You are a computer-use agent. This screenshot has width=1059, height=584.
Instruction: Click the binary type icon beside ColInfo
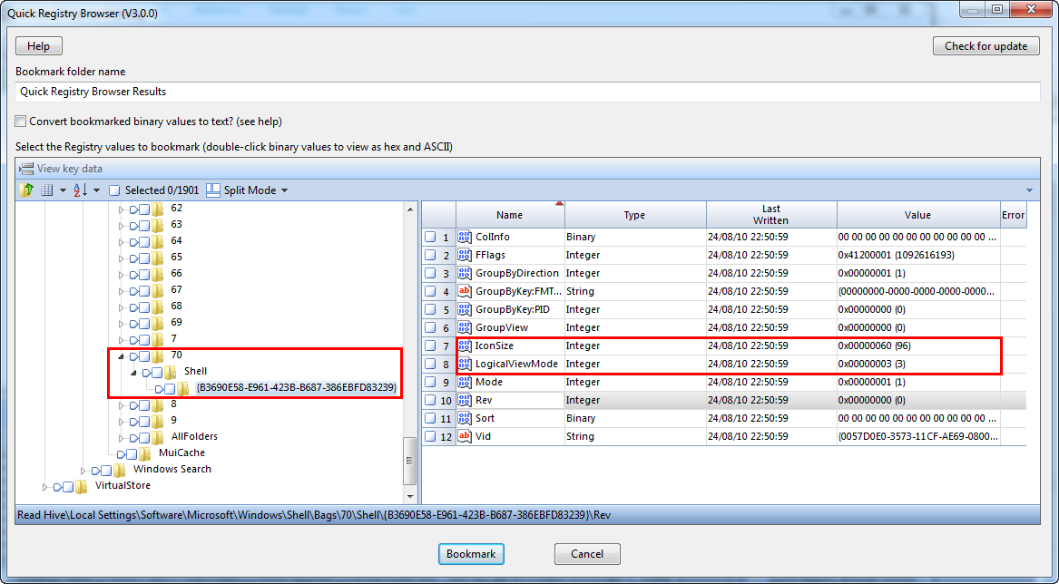463,237
